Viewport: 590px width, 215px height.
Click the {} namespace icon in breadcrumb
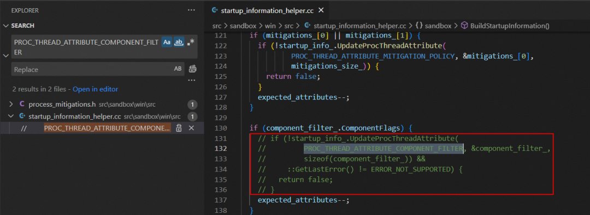coord(419,26)
